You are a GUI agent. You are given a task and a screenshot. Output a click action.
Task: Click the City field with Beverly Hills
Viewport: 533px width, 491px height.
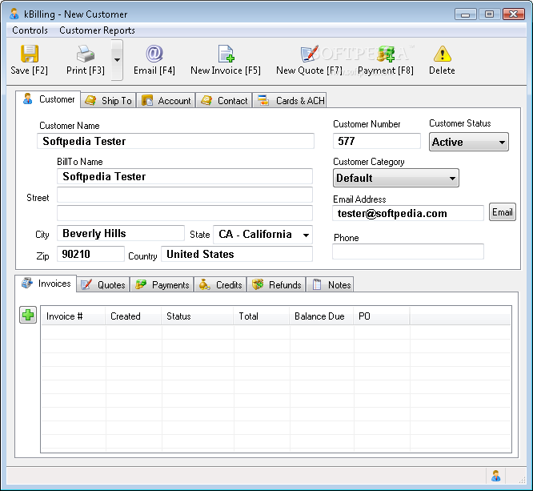point(121,233)
